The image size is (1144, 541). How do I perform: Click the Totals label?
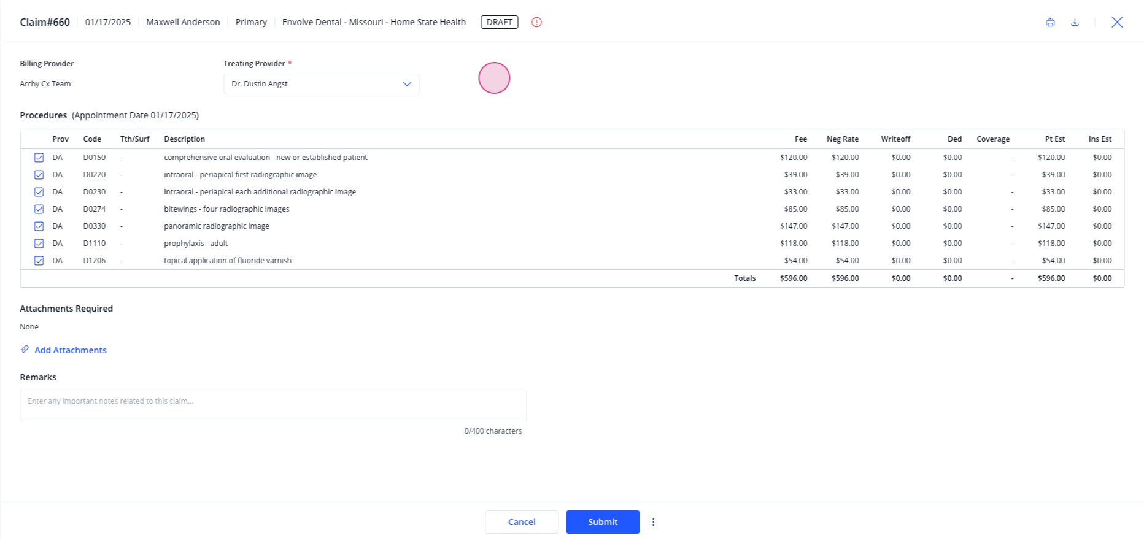[744, 278]
